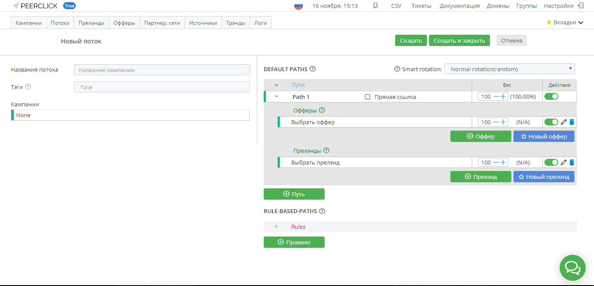Open the Вкладки dropdown menu
594x286 pixels.
point(564,23)
